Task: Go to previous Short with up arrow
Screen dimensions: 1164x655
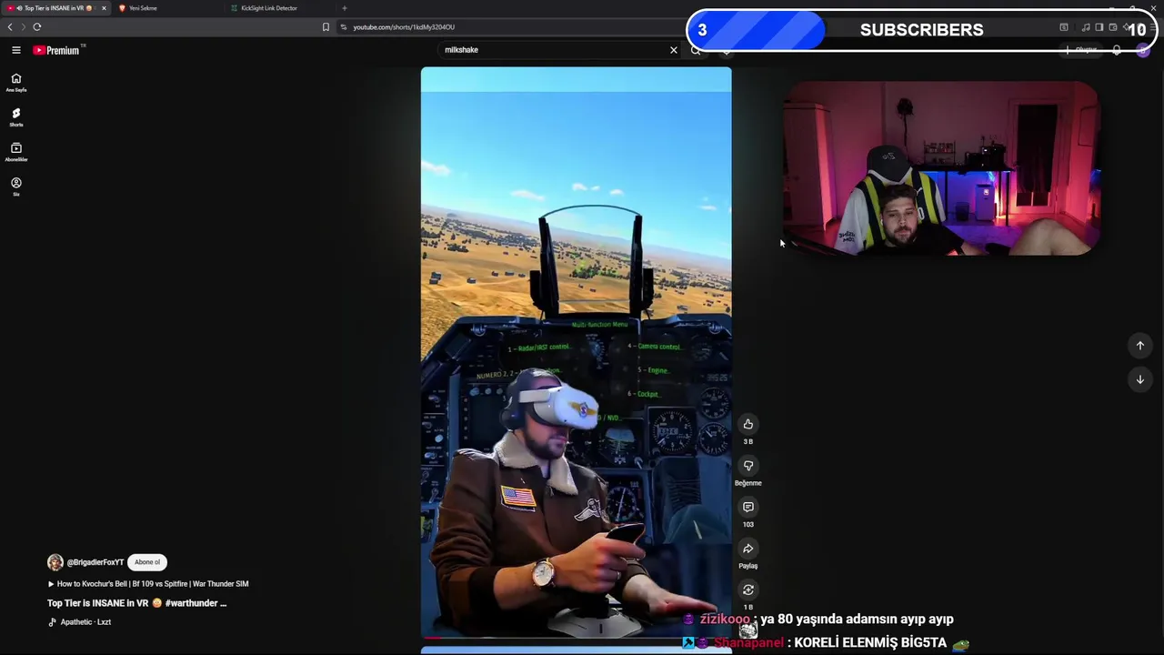Action: (1139, 345)
